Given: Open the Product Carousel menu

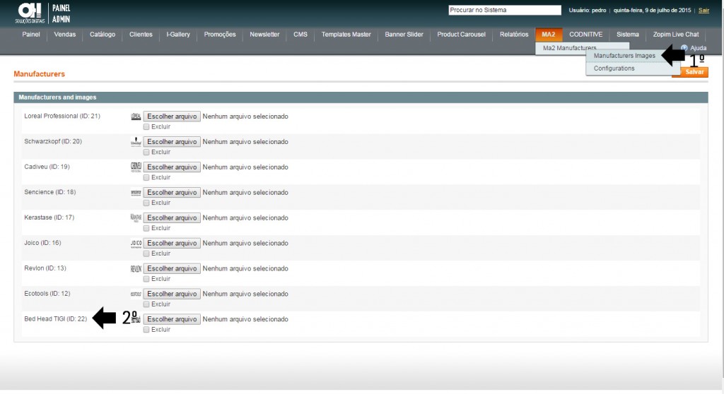Looking at the screenshot, I should click(x=461, y=35).
